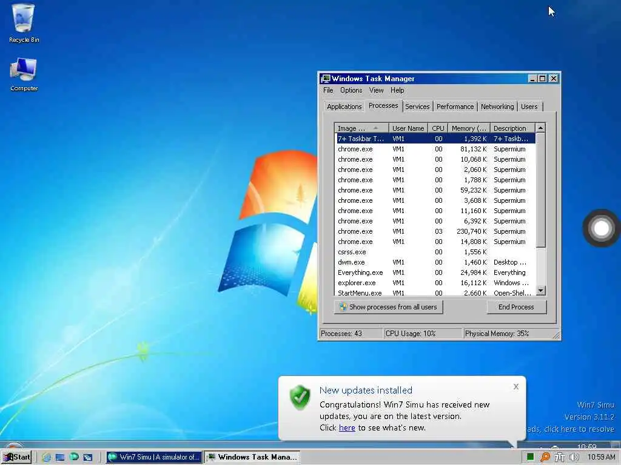The height and width of the screenshot is (465, 621).
Task: Select chrome.exe process using 14,808 K
Action: (x=435, y=242)
